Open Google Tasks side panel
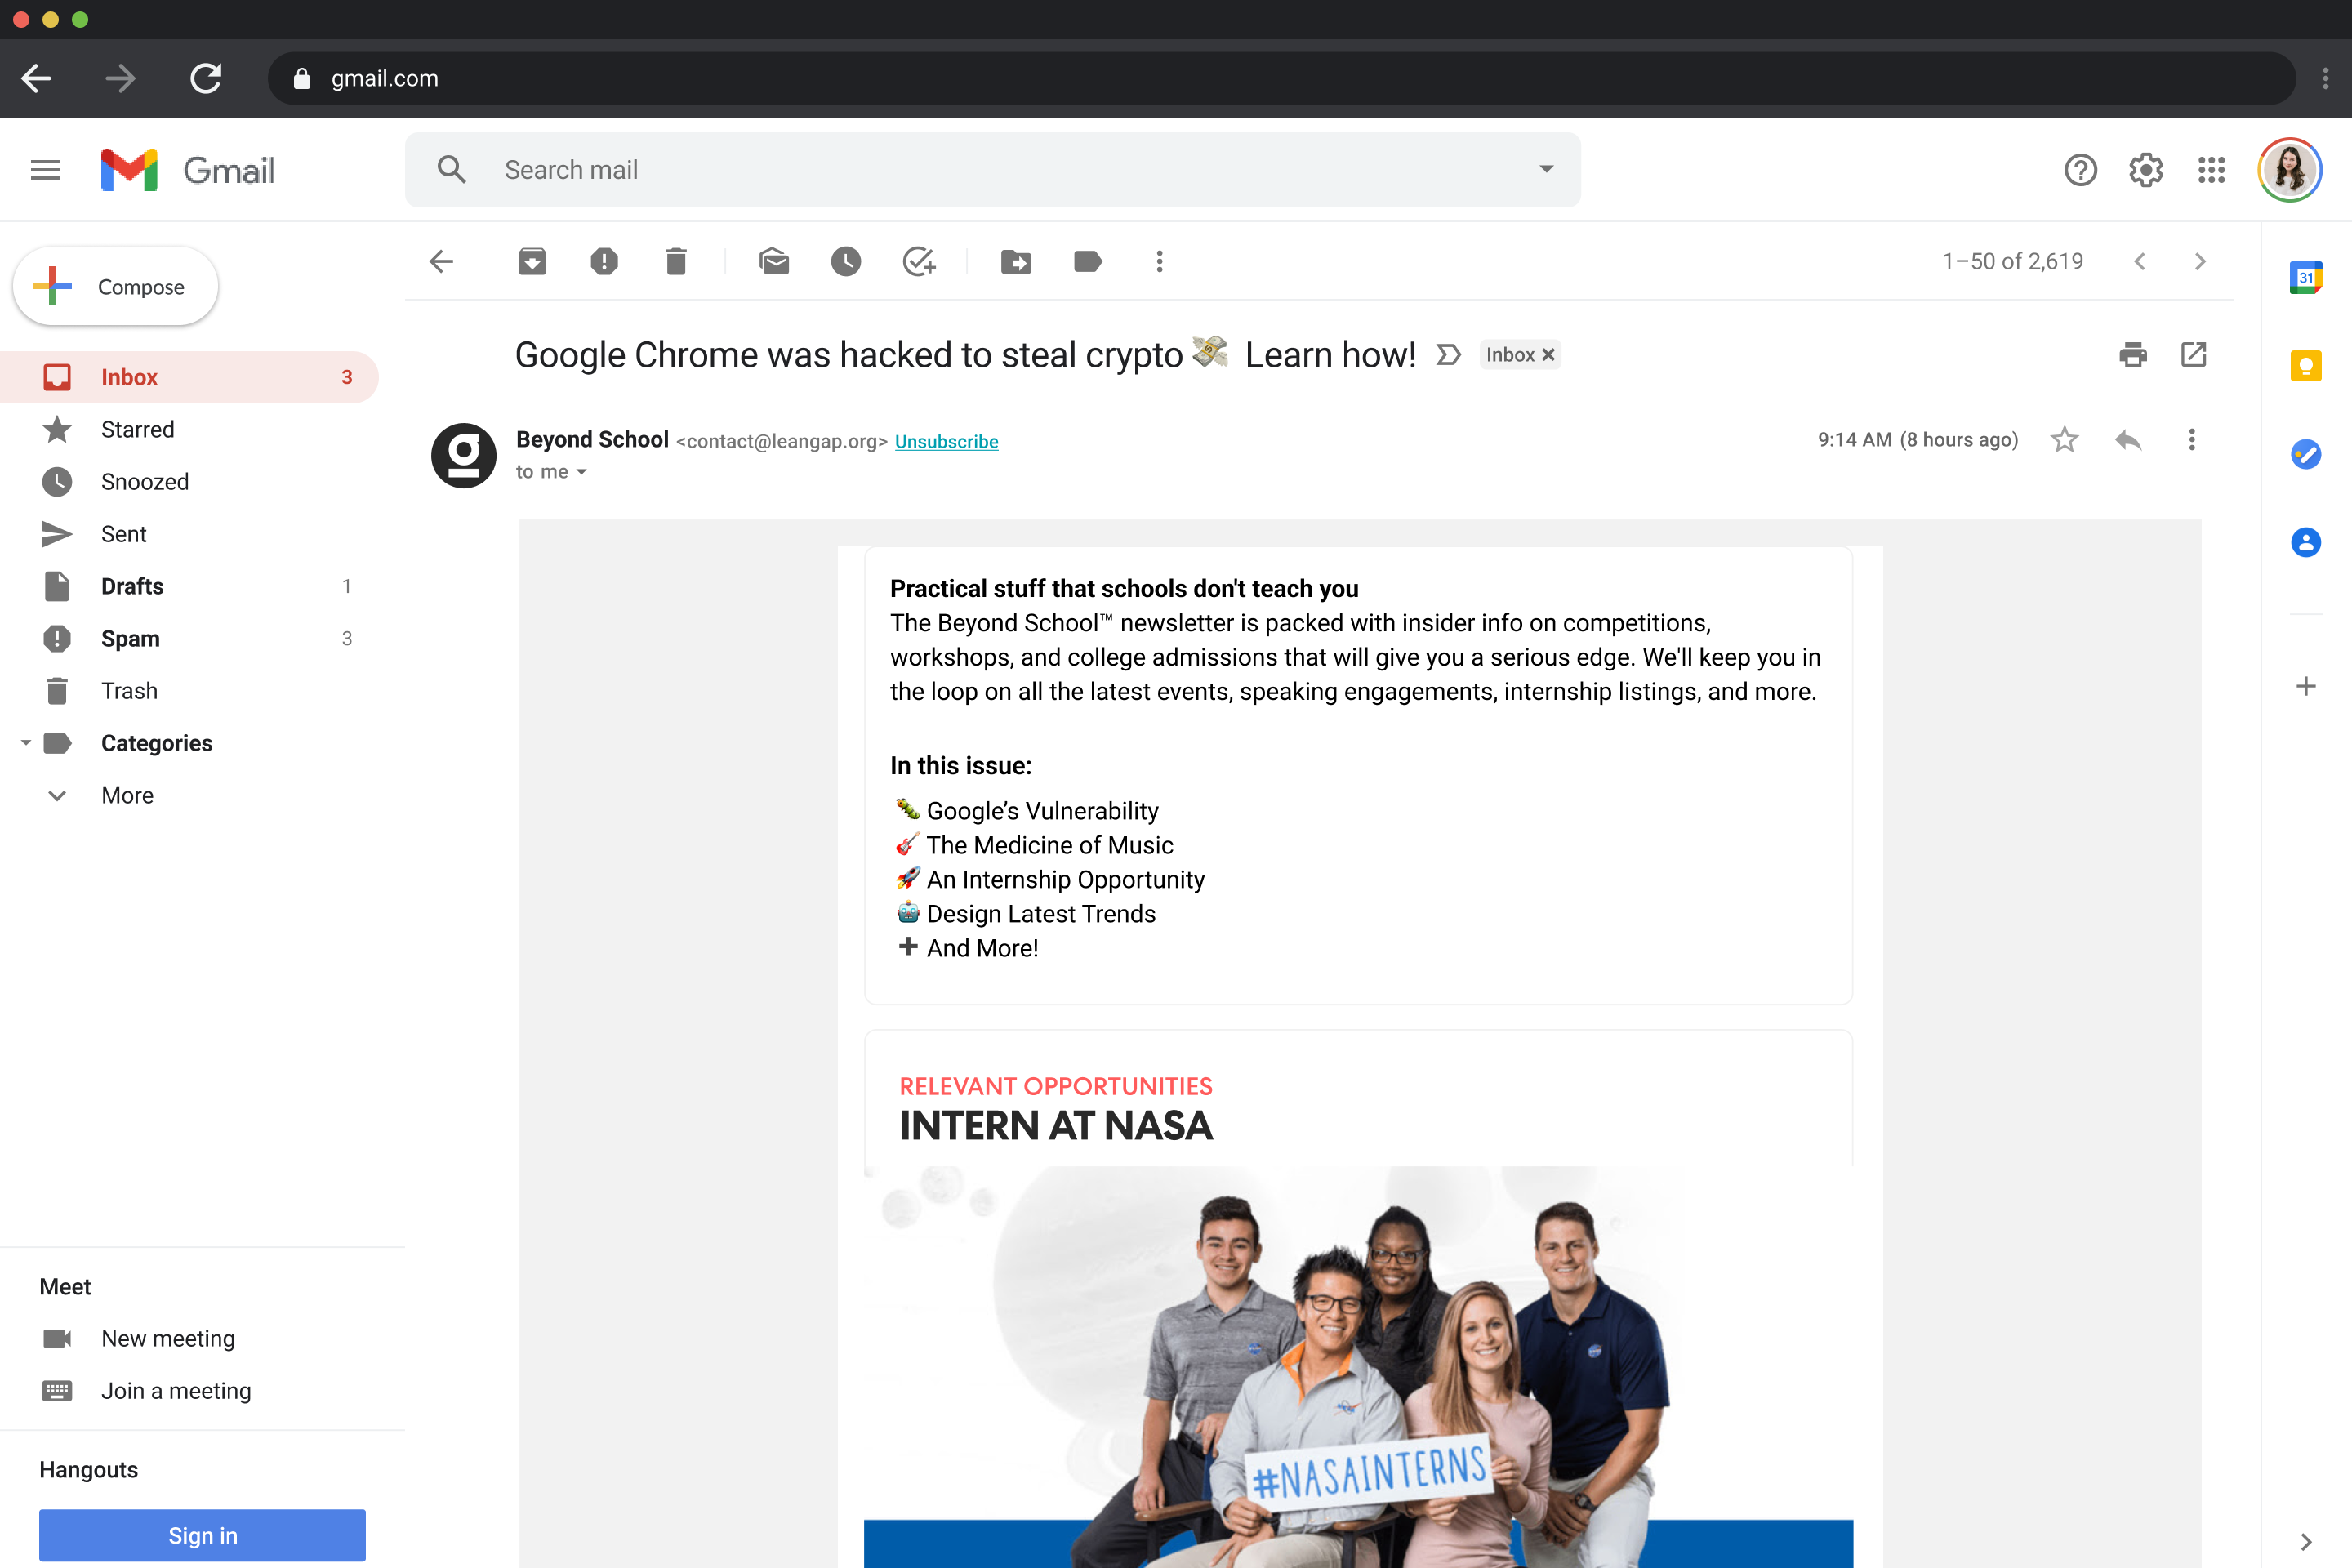 tap(2306, 454)
